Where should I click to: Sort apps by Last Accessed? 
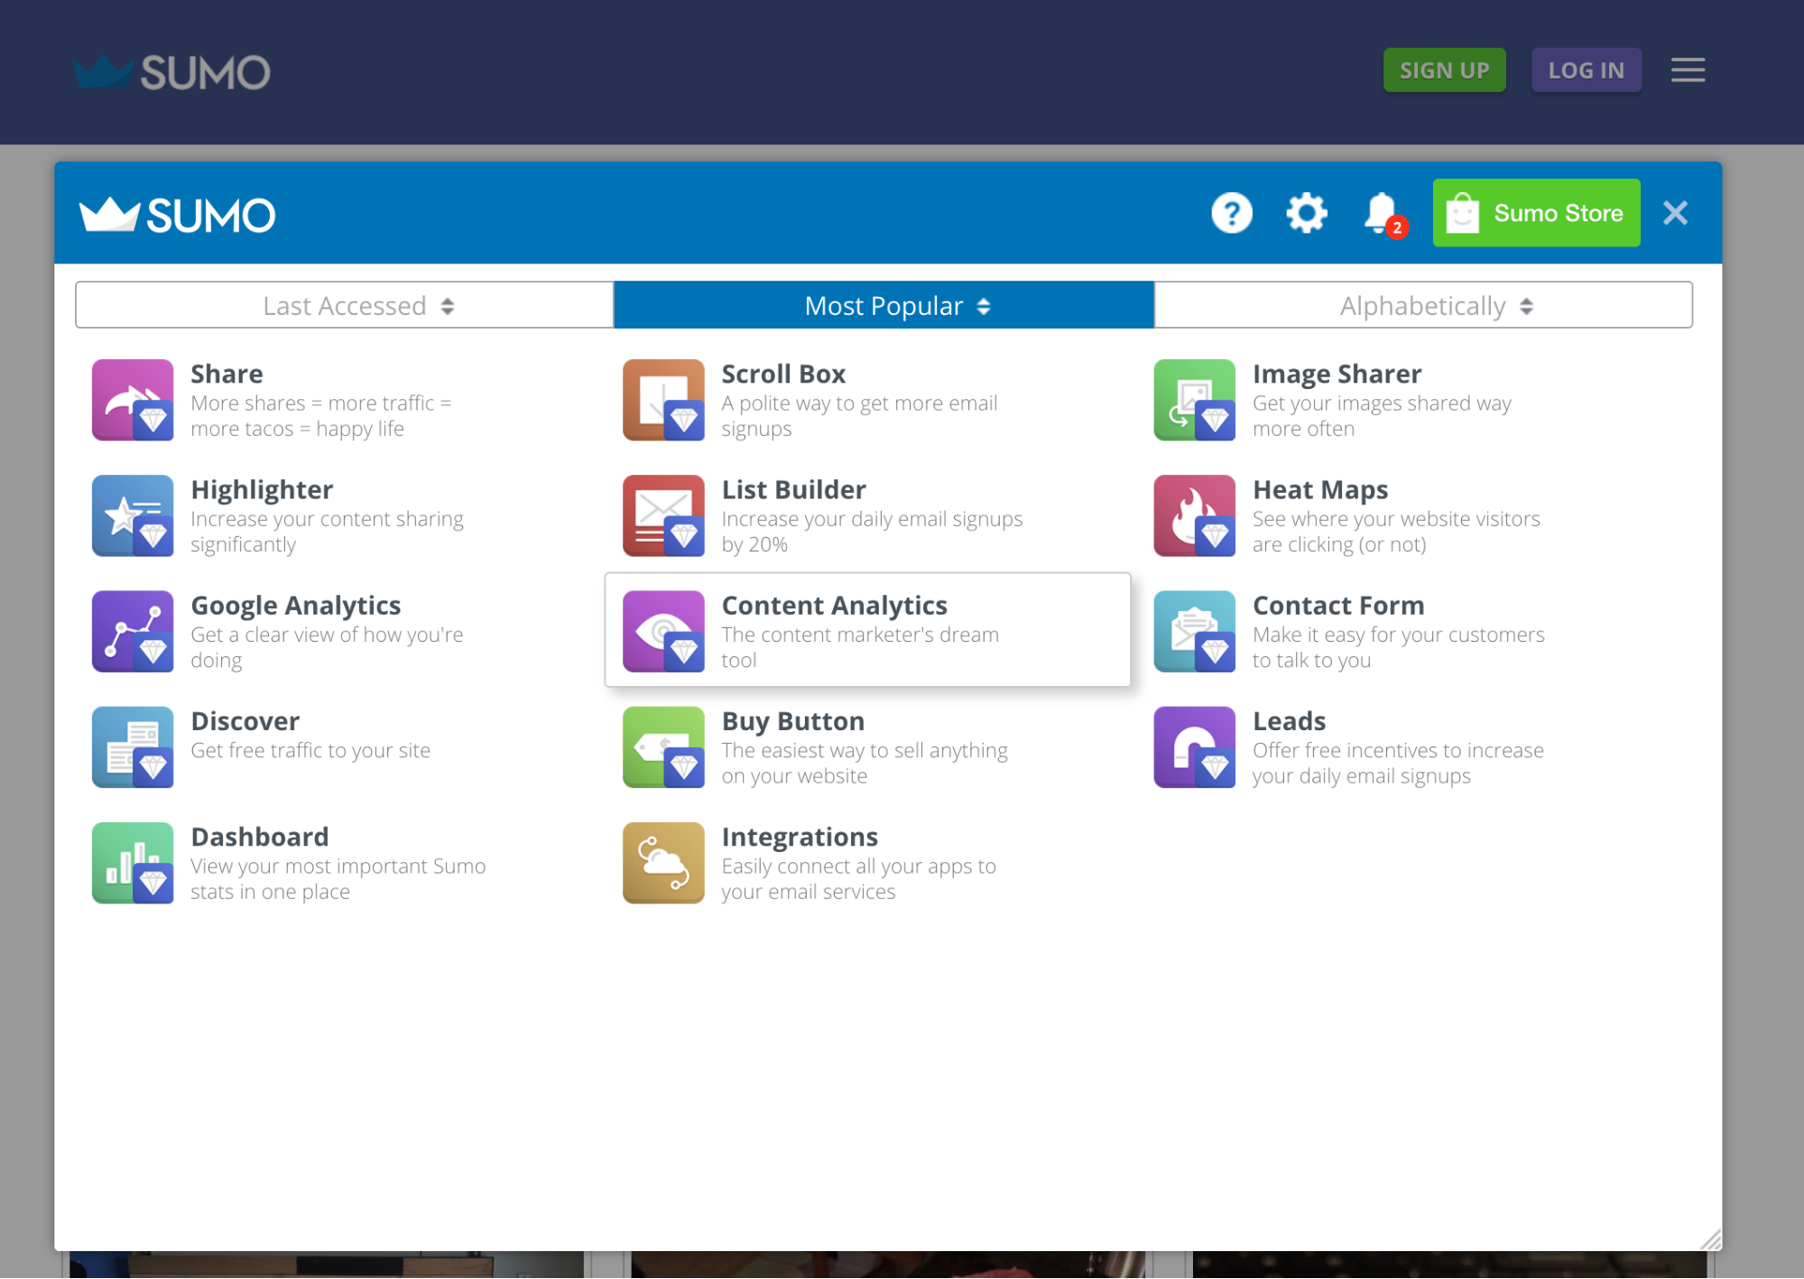click(345, 305)
